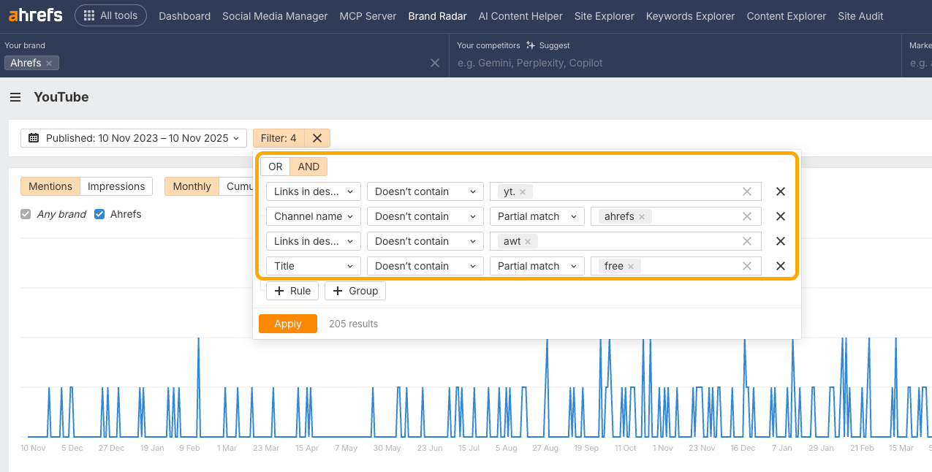
Task: Open the Channel name field dropdown
Action: pos(313,216)
